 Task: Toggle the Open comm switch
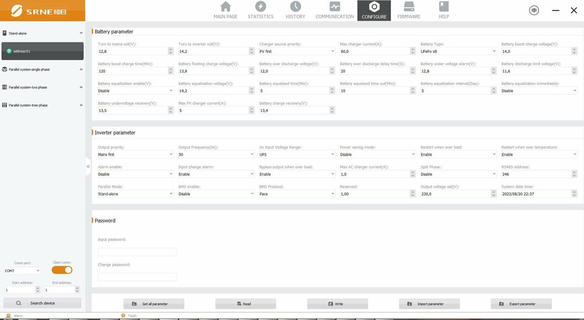pyautogui.click(x=62, y=270)
